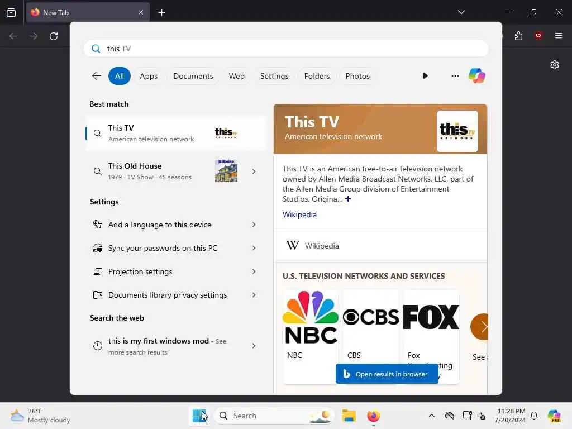Click the play arrow to show more filters
The image size is (572, 429).
click(x=425, y=76)
